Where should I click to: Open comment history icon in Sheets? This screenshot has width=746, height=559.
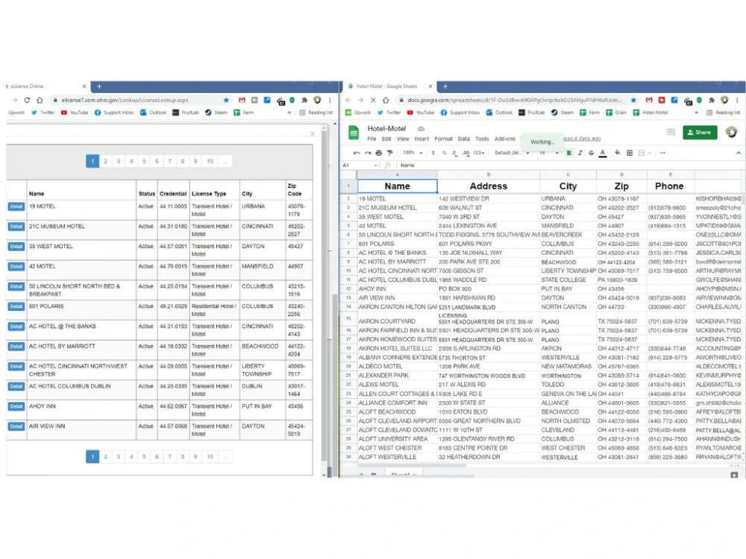[x=671, y=132]
